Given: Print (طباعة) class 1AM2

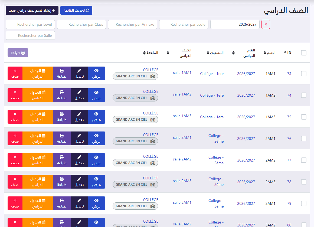Looking at the screenshot, I should coord(62,95).
